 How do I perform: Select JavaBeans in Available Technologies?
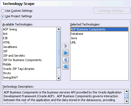(x=30, y=47)
